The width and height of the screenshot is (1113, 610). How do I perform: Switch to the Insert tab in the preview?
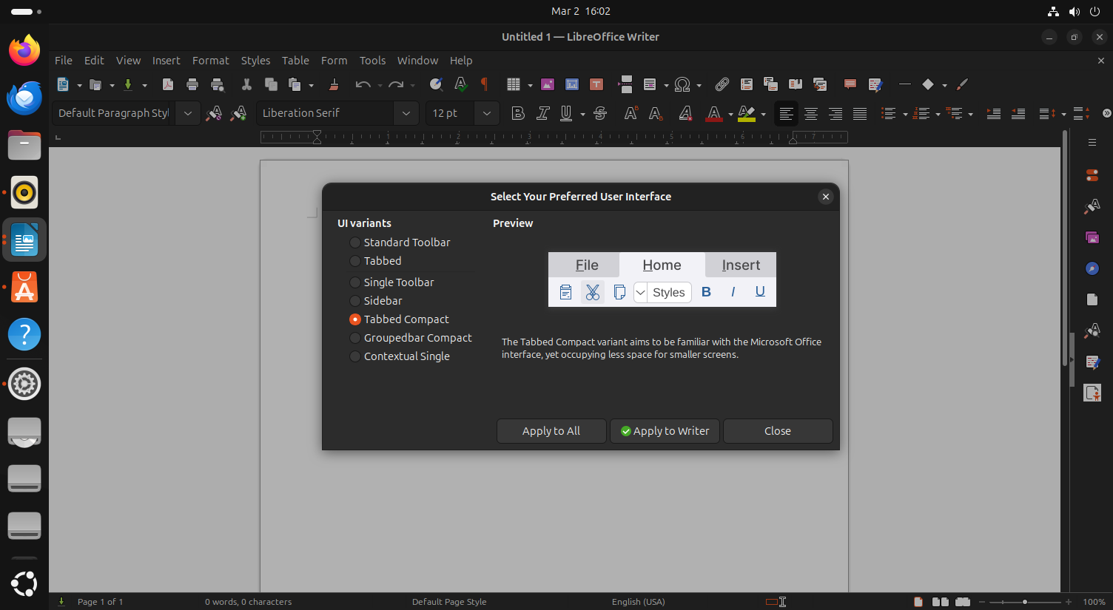[x=741, y=265]
